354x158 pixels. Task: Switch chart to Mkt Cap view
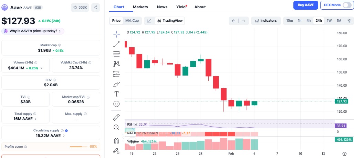pyautogui.click(x=132, y=21)
